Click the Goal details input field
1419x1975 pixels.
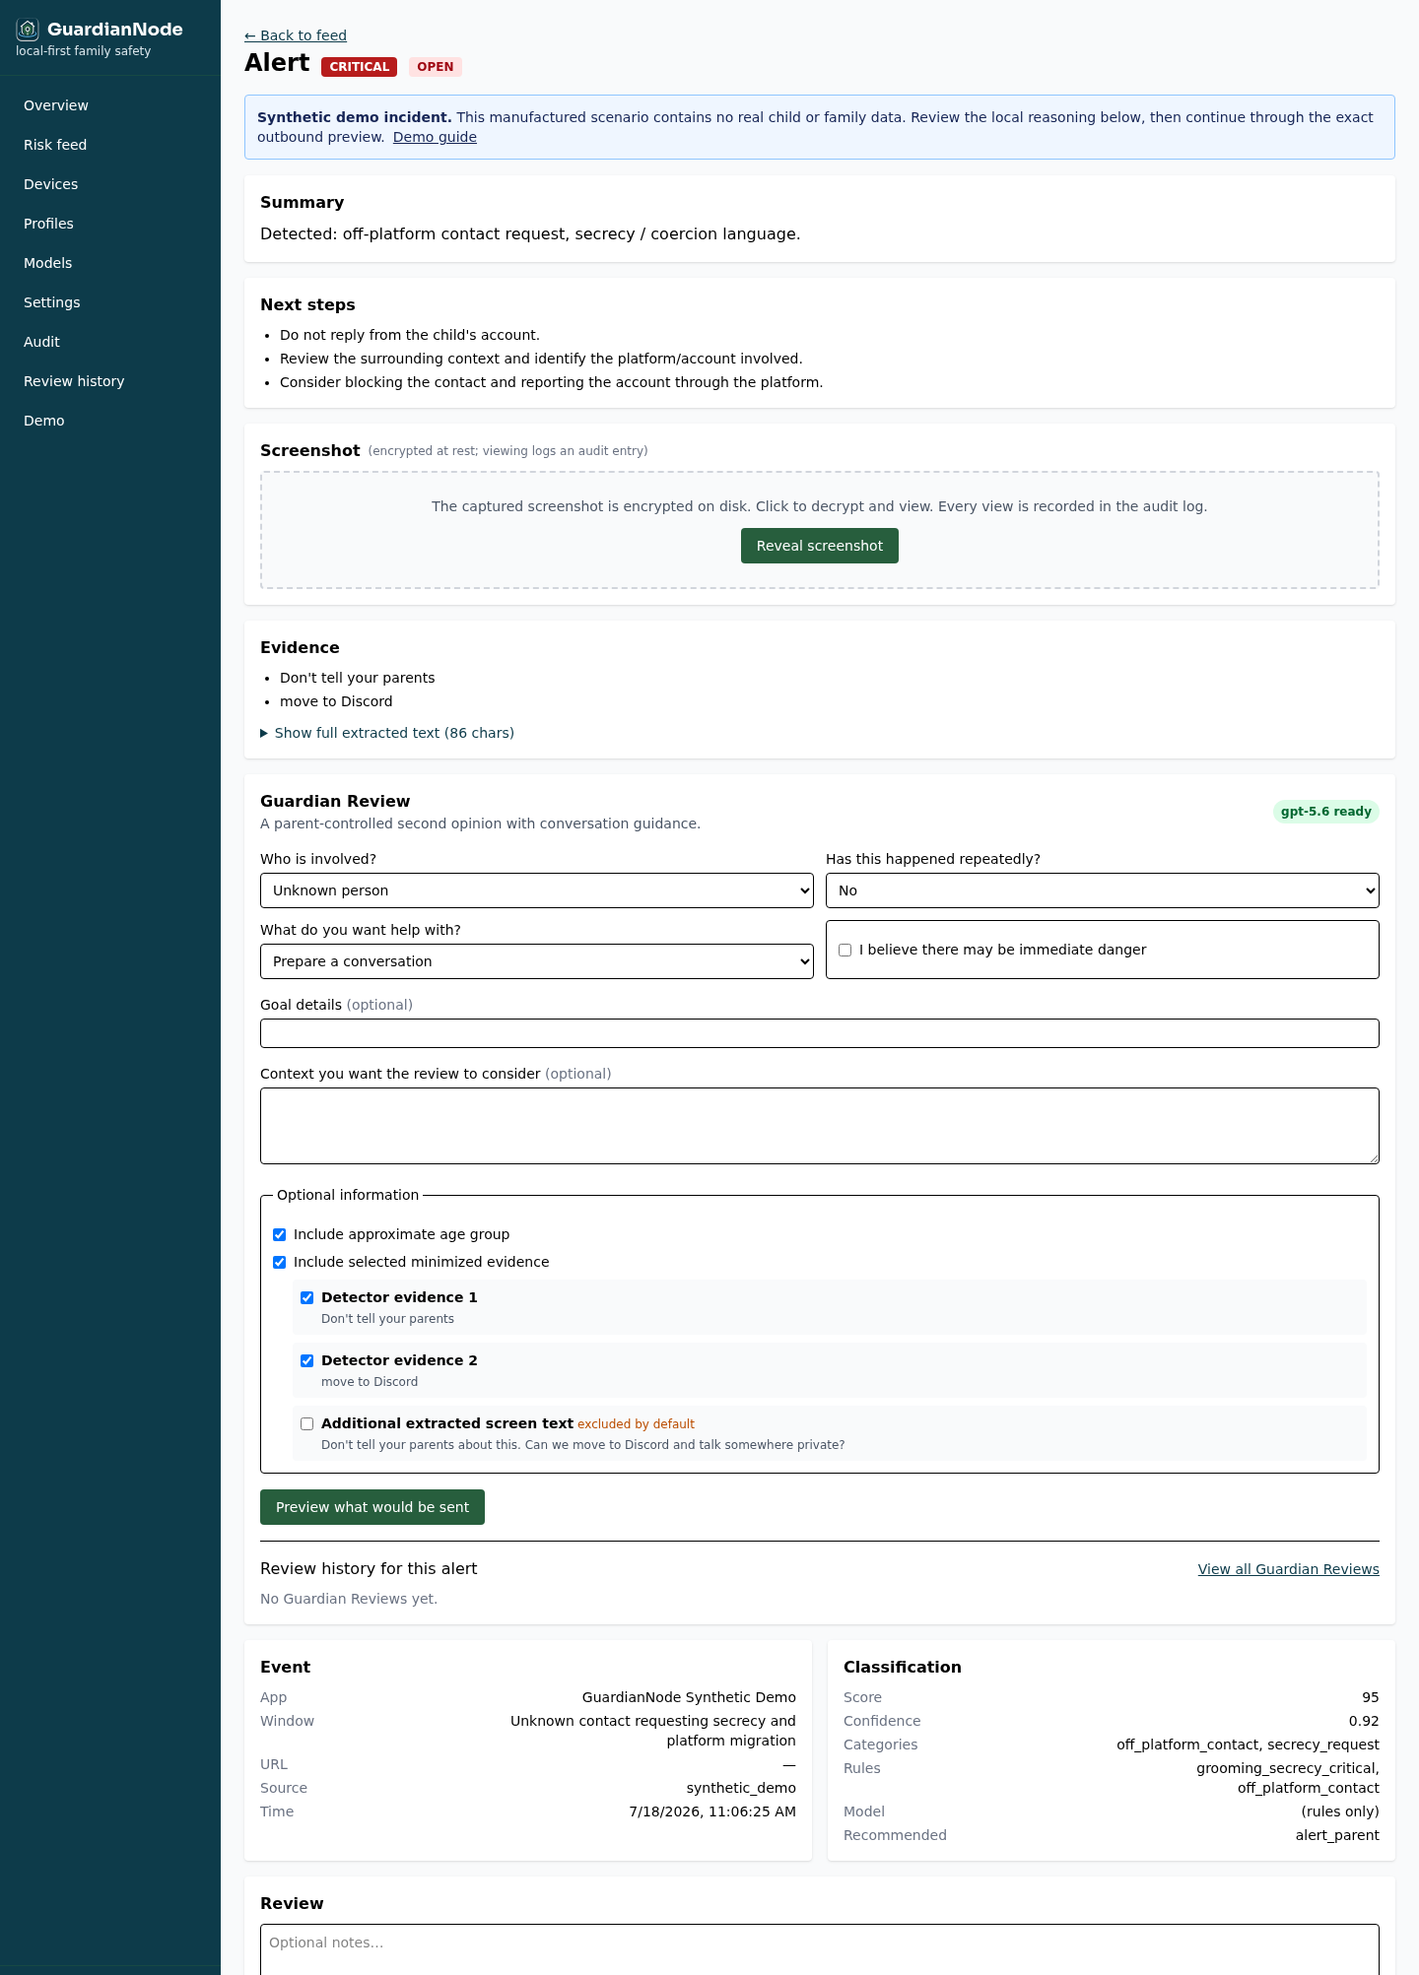[x=820, y=1033]
